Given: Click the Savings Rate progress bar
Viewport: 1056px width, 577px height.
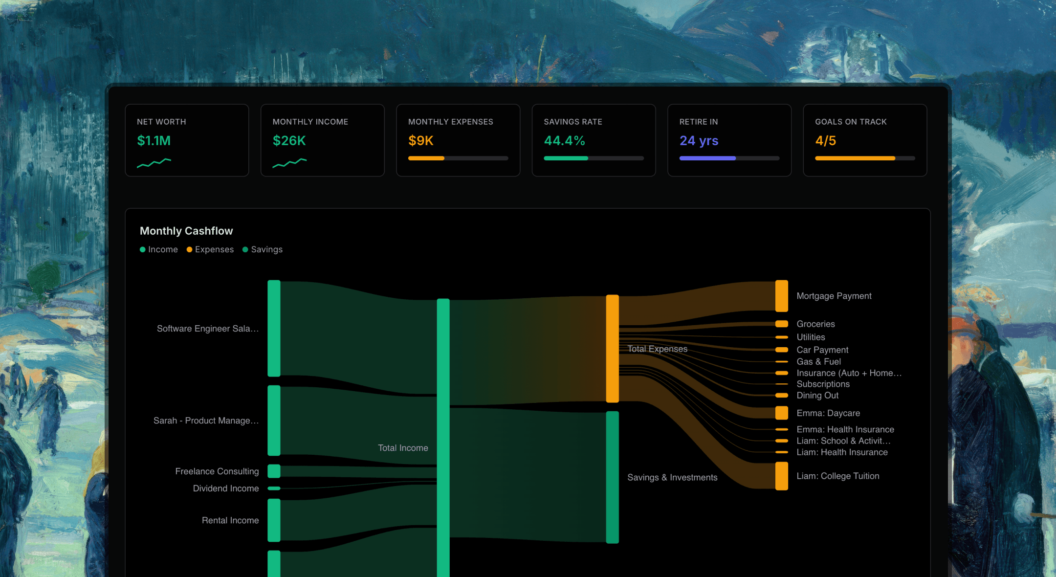Looking at the screenshot, I should click(x=594, y=158).
